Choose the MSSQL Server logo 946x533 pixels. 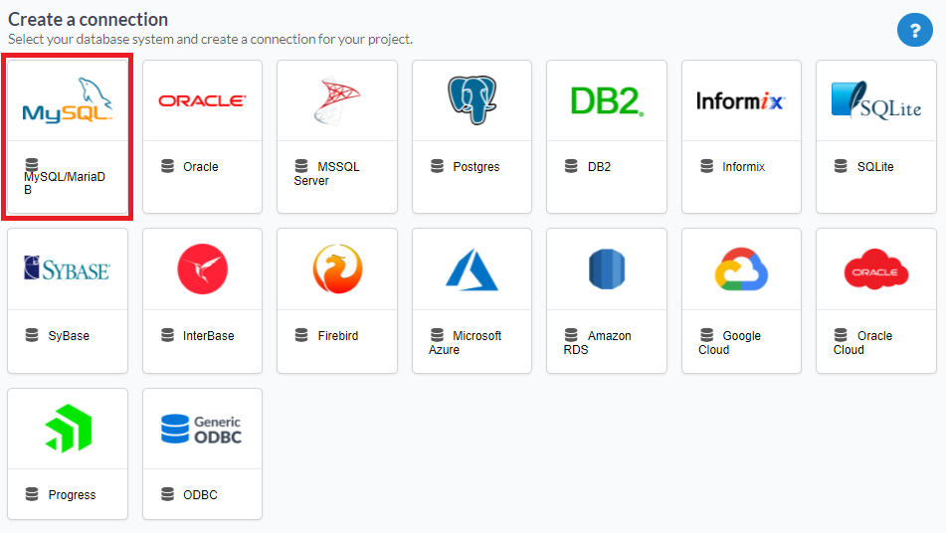point(336,100)
